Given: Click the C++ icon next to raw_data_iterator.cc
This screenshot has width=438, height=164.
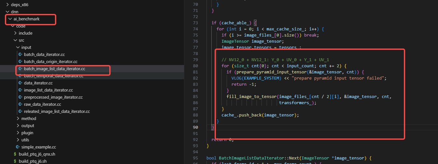Looking at the screenshot, I should pos(20,104).
